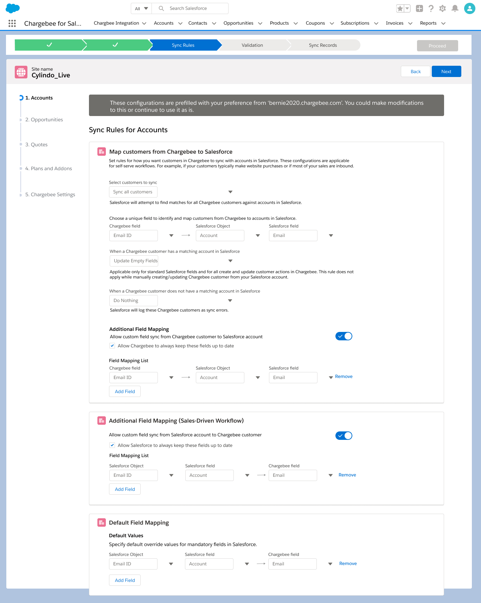Viewport: 481px width, 603px height.
Task: Open the Help question mark icon
Action: tap(431, 8)
